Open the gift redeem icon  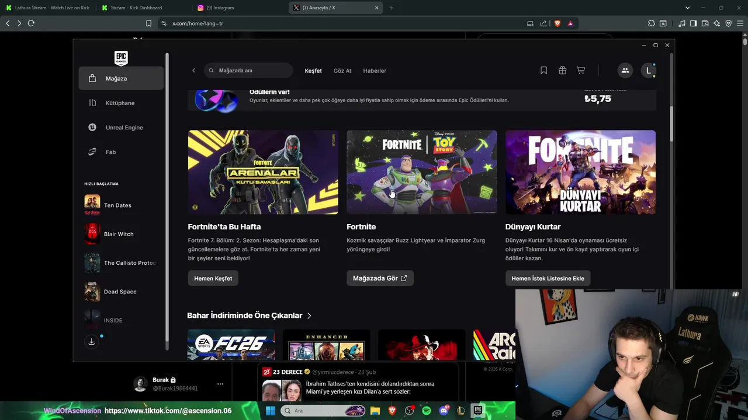tap(562, 71)
